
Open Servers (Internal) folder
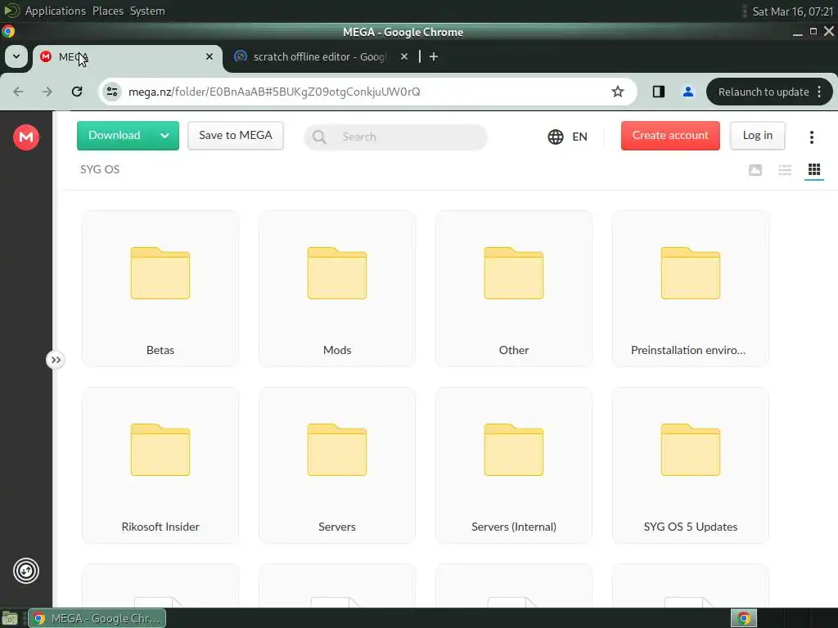tap(514, 465)
